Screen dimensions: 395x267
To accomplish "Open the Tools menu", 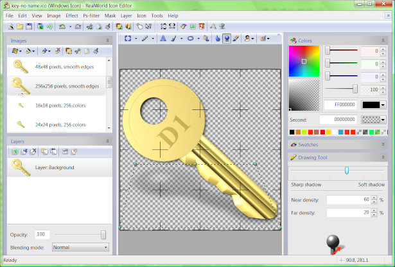I will [x=157, y=15].
